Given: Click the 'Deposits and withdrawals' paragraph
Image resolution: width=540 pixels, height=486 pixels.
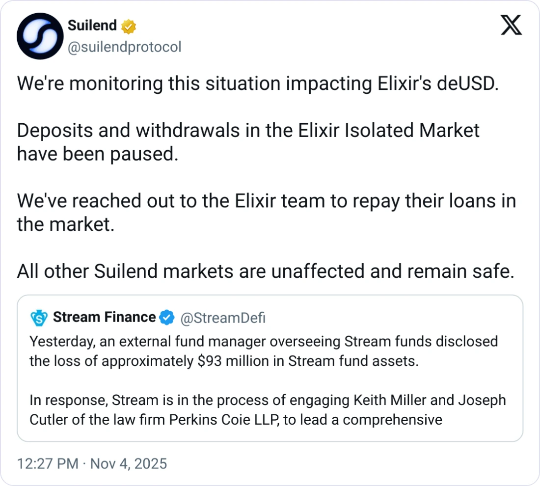Looking at the screenshot, I should click(x=248, y=142).
